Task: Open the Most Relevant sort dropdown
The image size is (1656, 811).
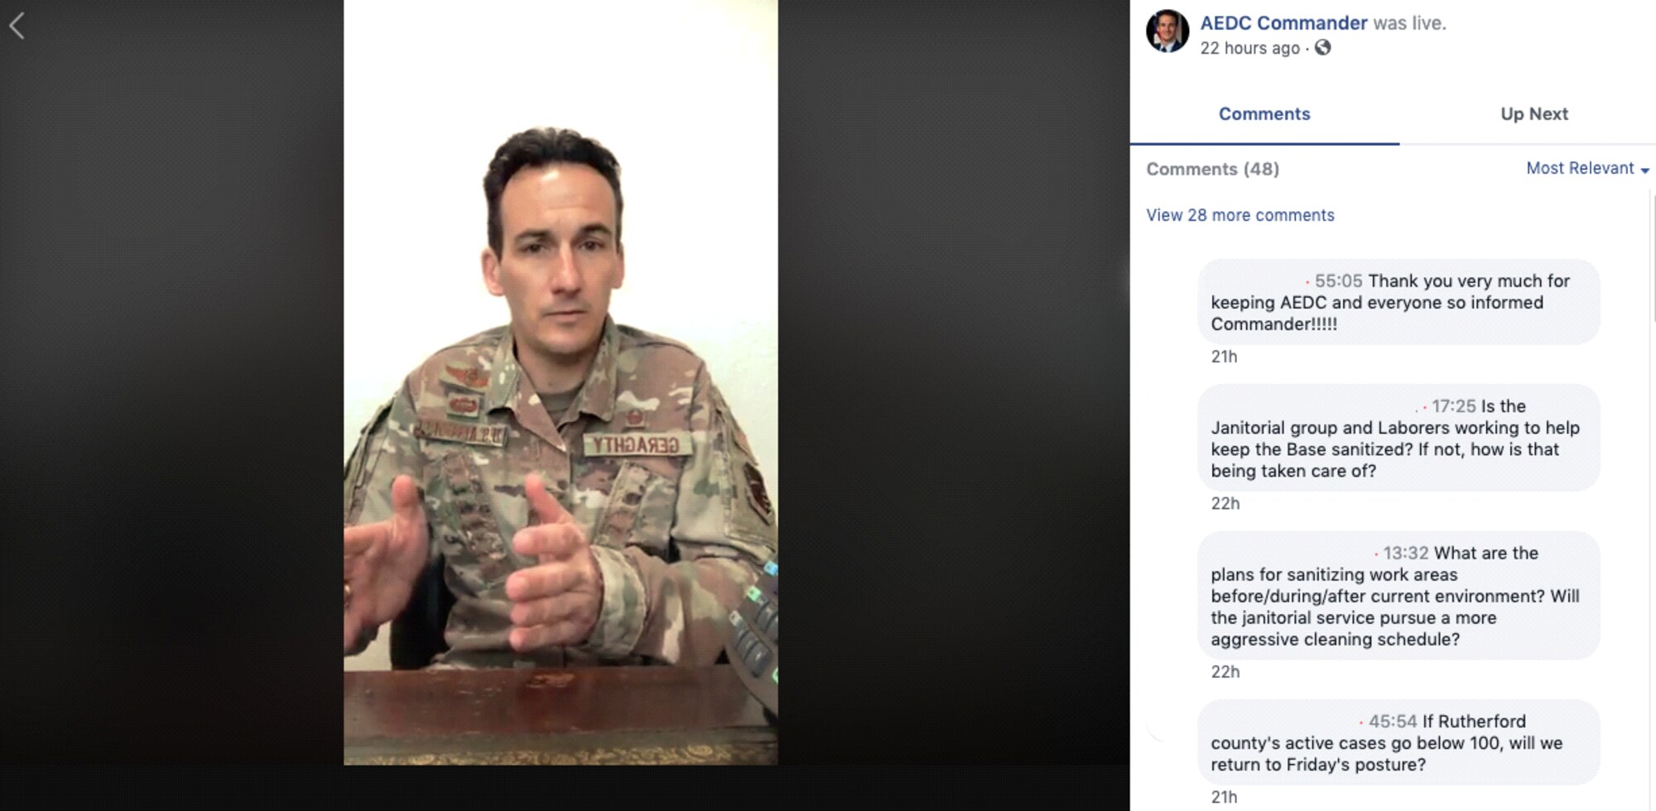Action: tap(1587, 168)
